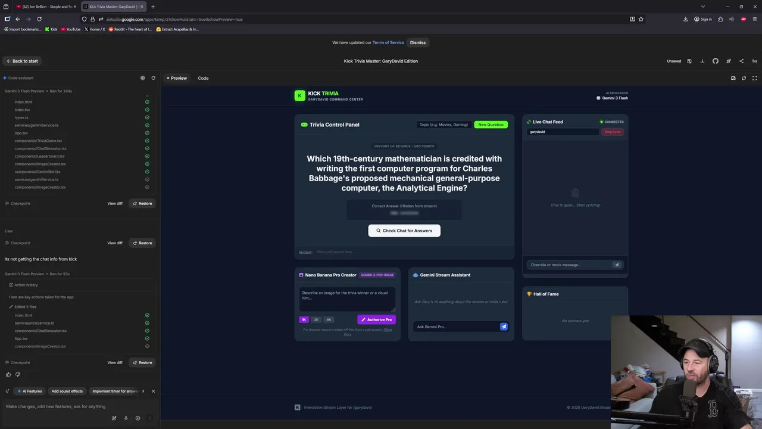Click the AI Features chip

[30, 391]
